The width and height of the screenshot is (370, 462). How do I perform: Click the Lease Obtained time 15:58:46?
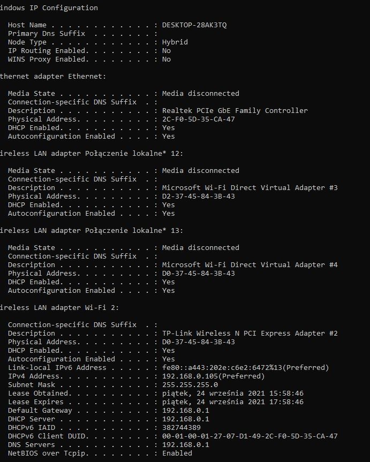tap(286, 393)
